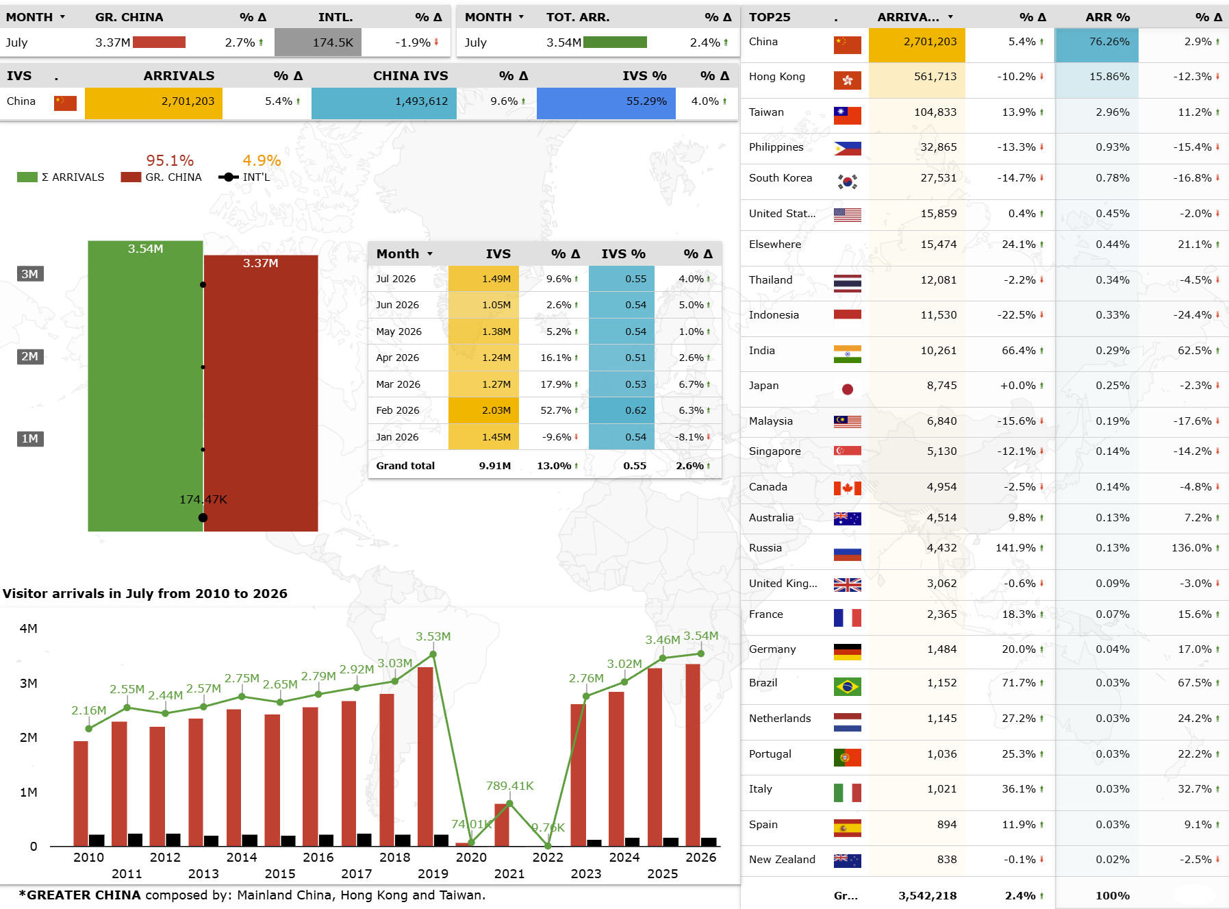Click the Philippines flag icon
Image resolution: width=1229 pixels, height=909 pixels.
pos(847,148)
